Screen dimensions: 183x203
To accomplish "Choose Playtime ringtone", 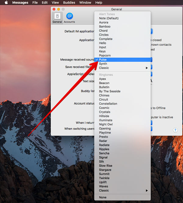I will point(122,133).
